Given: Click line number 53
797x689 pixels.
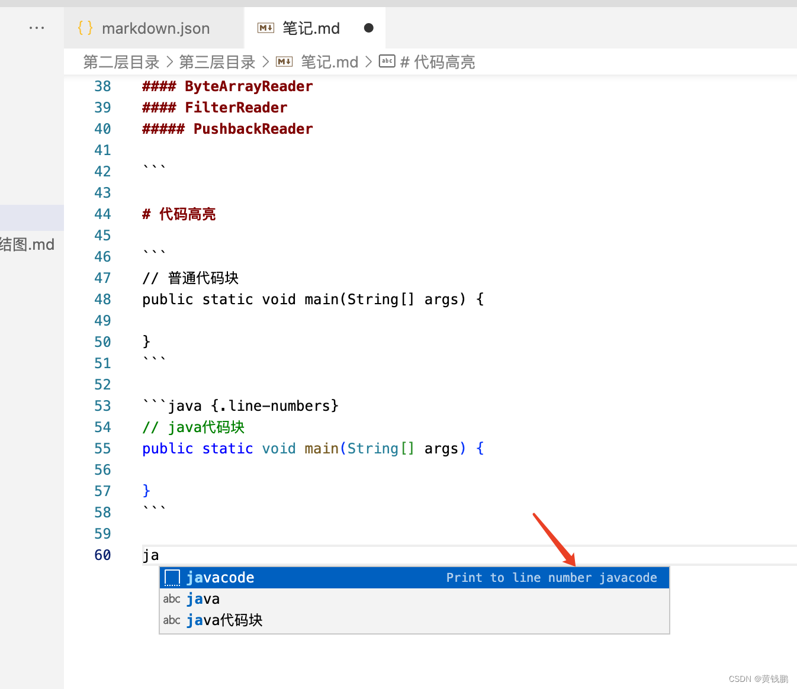Looking at the screenshot, I should pos(102,406).
